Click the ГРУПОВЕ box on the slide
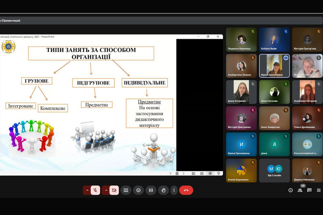323x215 pixels. [x=37, y=81]
